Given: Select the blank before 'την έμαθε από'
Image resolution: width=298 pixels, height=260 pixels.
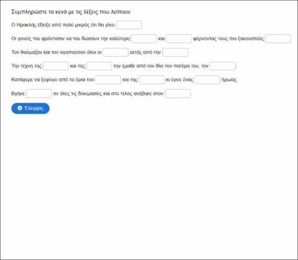Looking at the screenshot, I should (x=99, y=66).
